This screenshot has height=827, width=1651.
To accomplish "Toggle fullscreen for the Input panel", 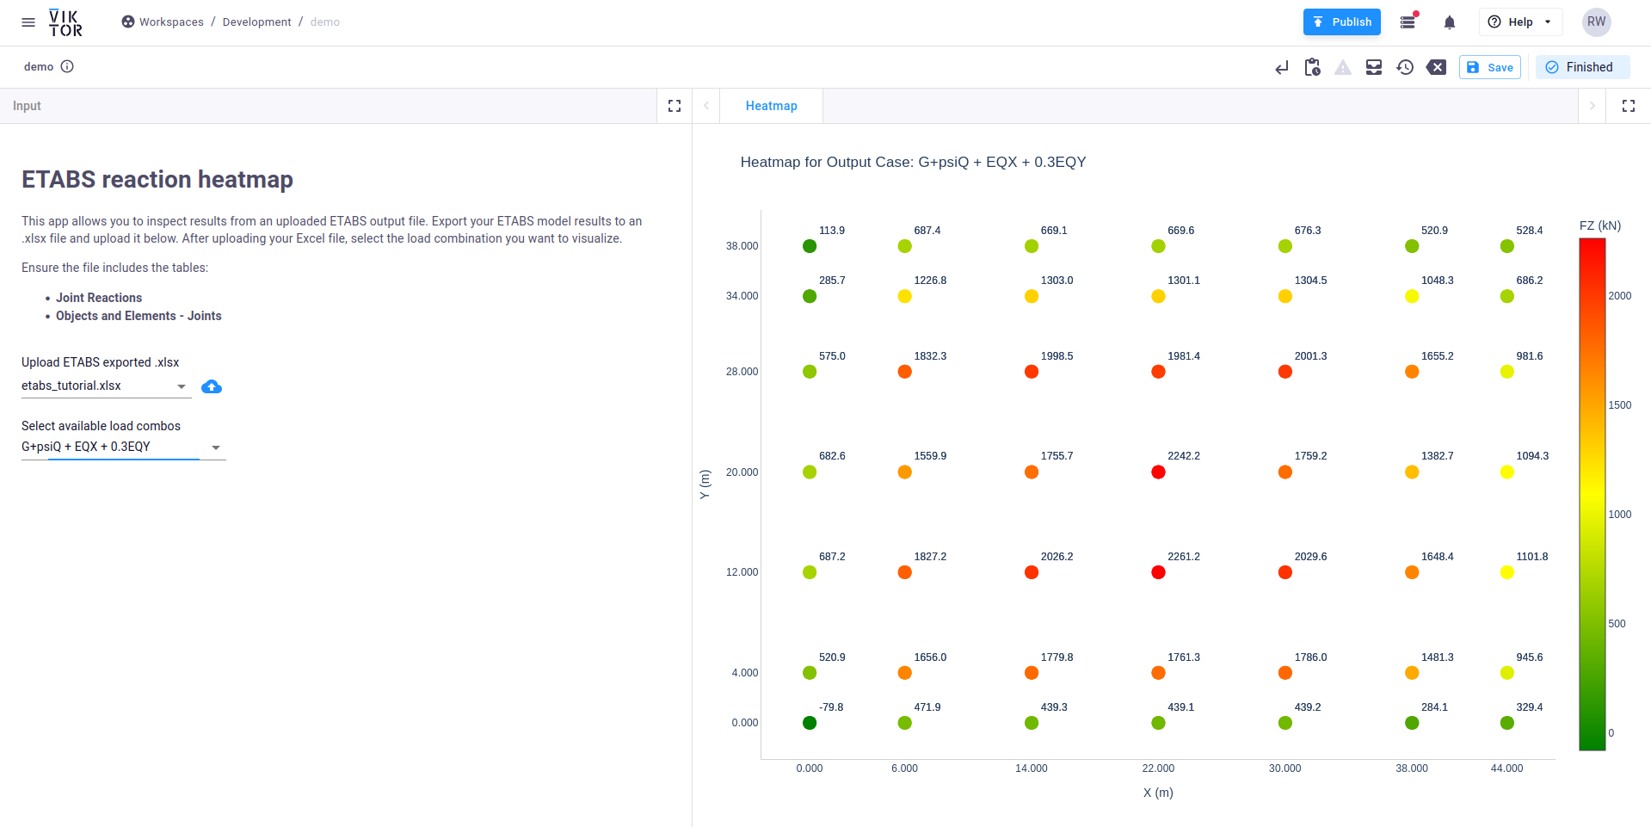I will (x=675, y=106).
